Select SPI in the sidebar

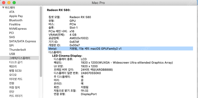[11, 45]
